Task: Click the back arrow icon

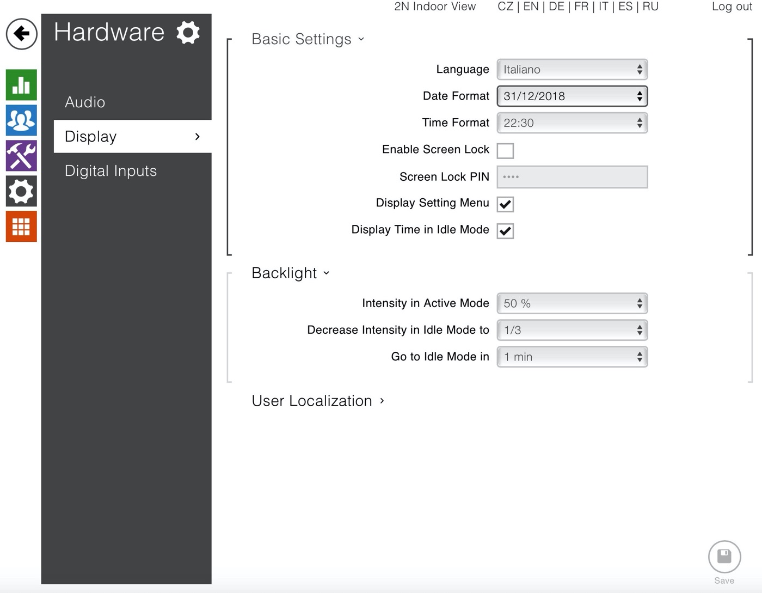Action: (22, 34)
